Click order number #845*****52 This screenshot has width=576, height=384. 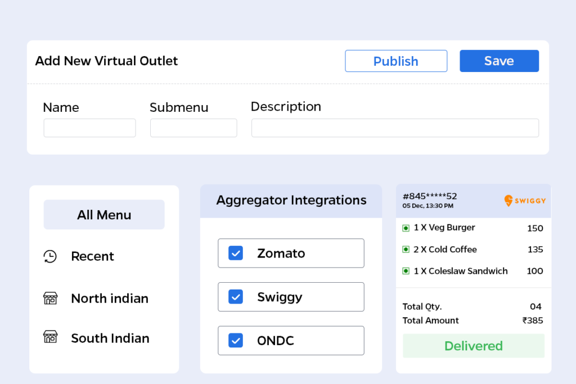tap(430, 196)
